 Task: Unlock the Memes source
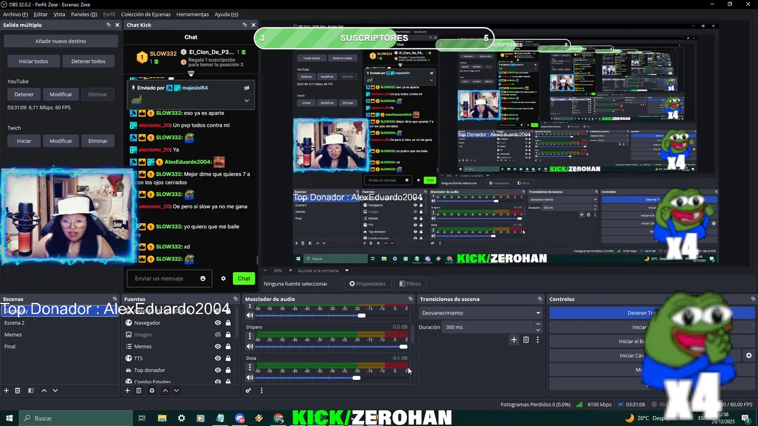pyautogui.click(x=228, y=347)
